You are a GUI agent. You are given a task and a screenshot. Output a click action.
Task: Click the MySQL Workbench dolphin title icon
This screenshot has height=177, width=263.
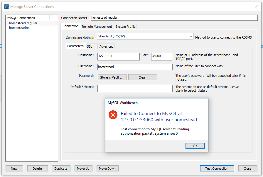coord(6,6)
